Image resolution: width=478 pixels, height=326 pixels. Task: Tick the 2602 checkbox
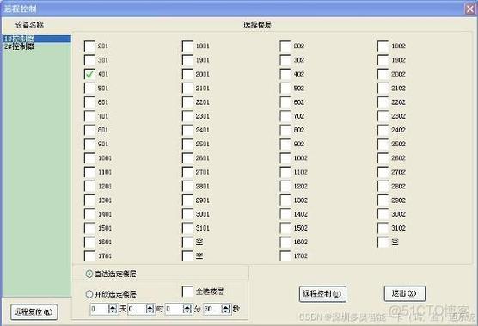(x=383, y=158)
